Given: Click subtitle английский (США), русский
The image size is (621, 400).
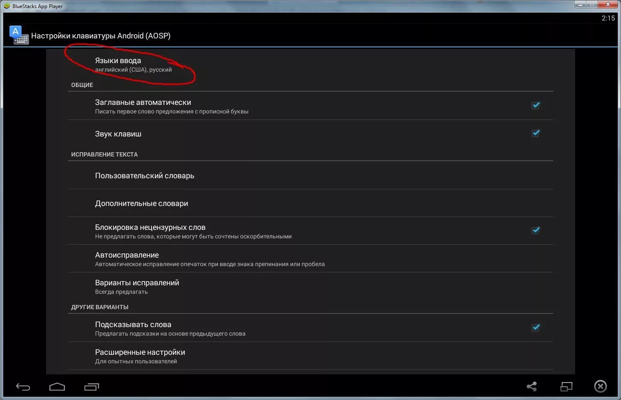Looking at the screenshot, I should pyautogui.click(x=133, y=70).
